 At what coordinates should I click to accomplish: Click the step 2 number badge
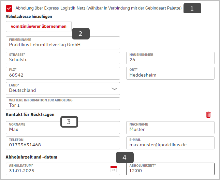pyautogui.click(x=81, y=34)
